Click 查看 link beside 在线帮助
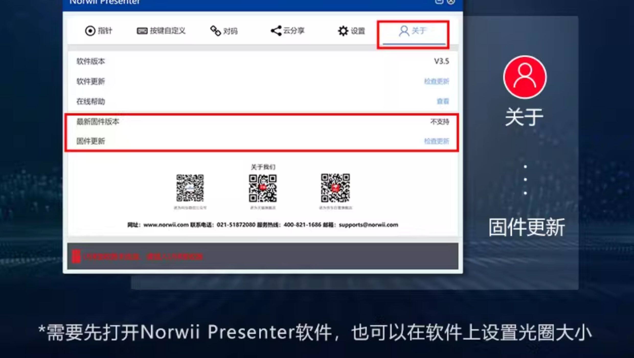634x358 pixels. (x=443, y=101)
